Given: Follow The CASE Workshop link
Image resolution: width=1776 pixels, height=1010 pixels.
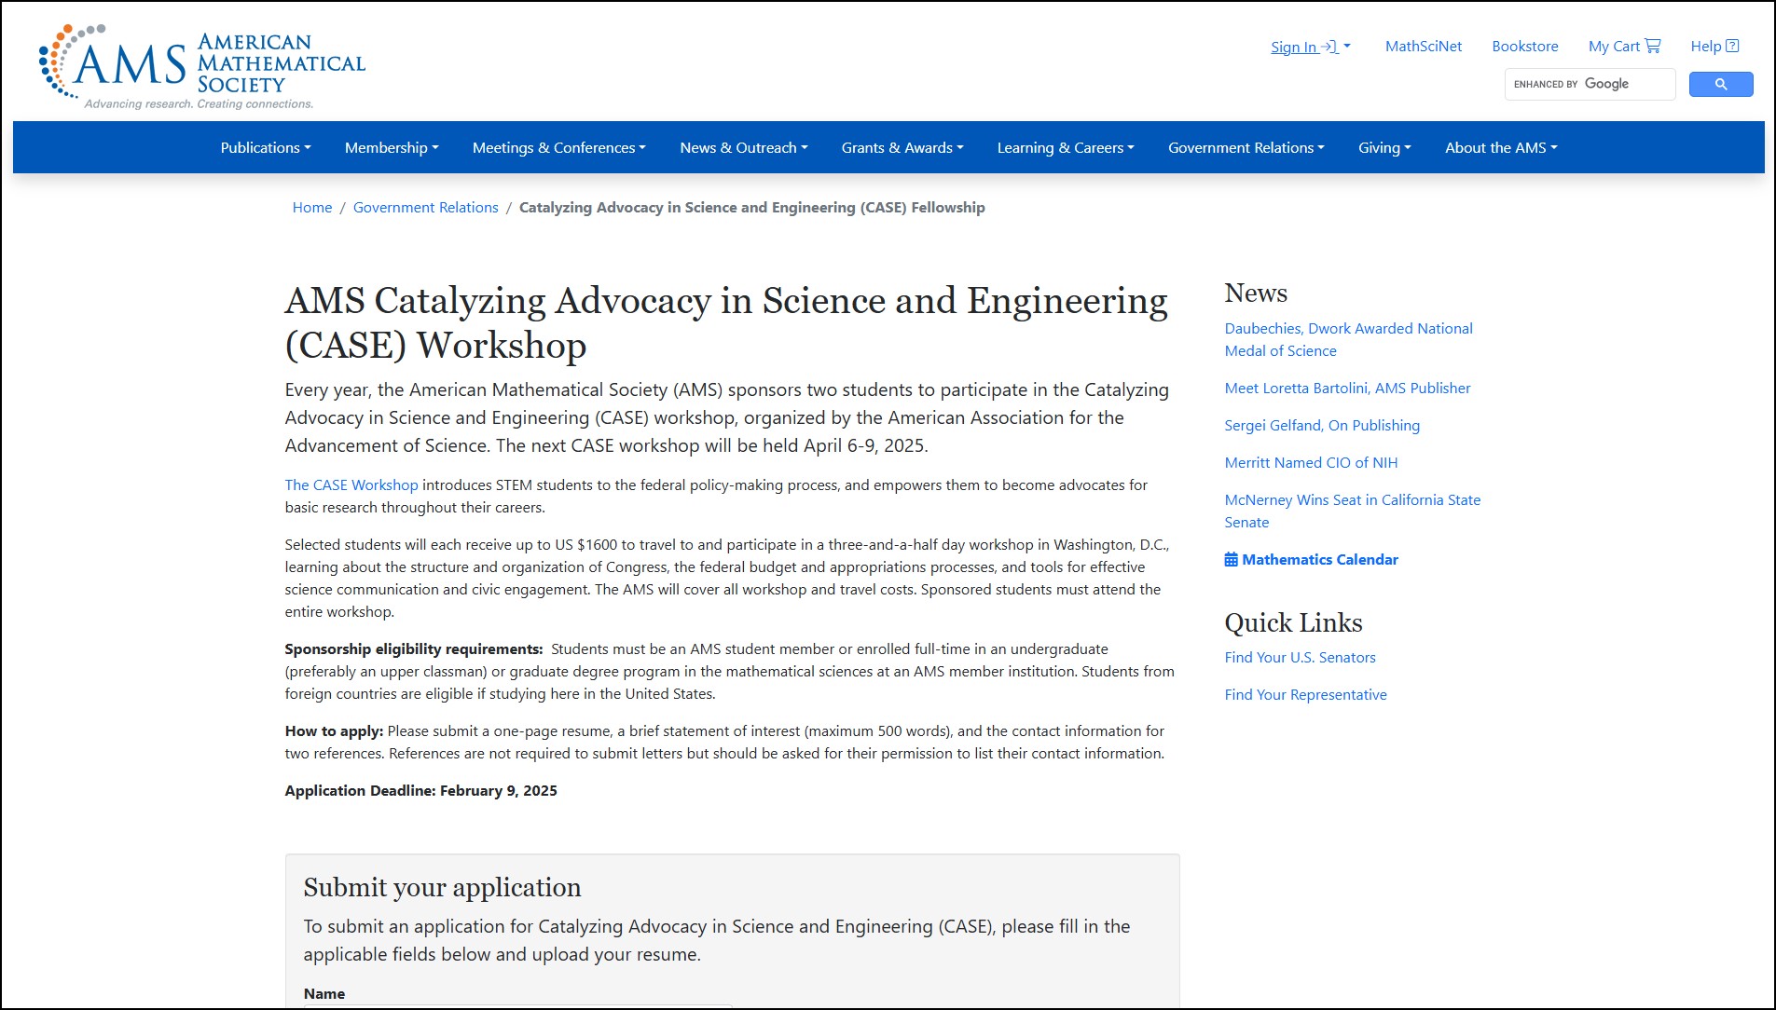Looking at the screenshot, I should click(351, 485).
